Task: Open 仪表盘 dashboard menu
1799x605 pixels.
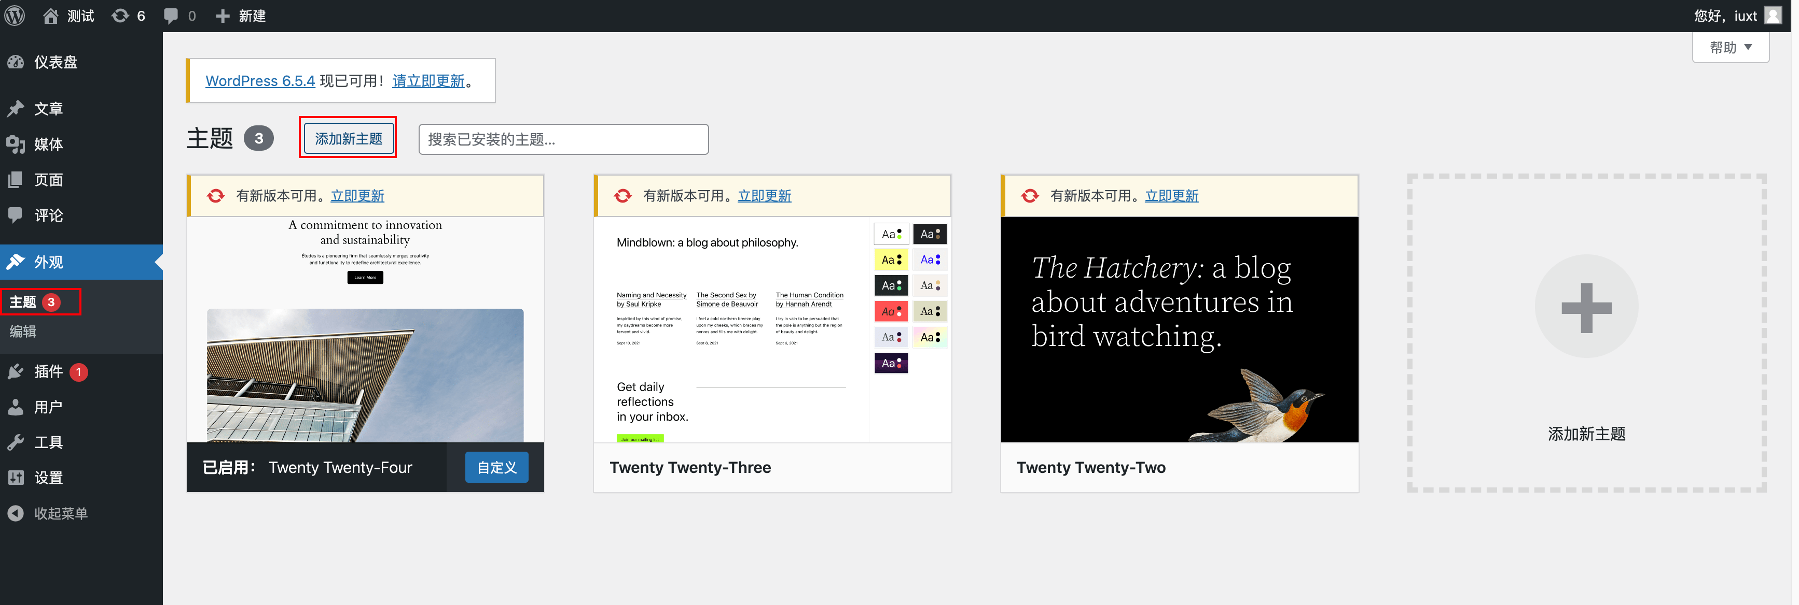Action: coord(81,62)
